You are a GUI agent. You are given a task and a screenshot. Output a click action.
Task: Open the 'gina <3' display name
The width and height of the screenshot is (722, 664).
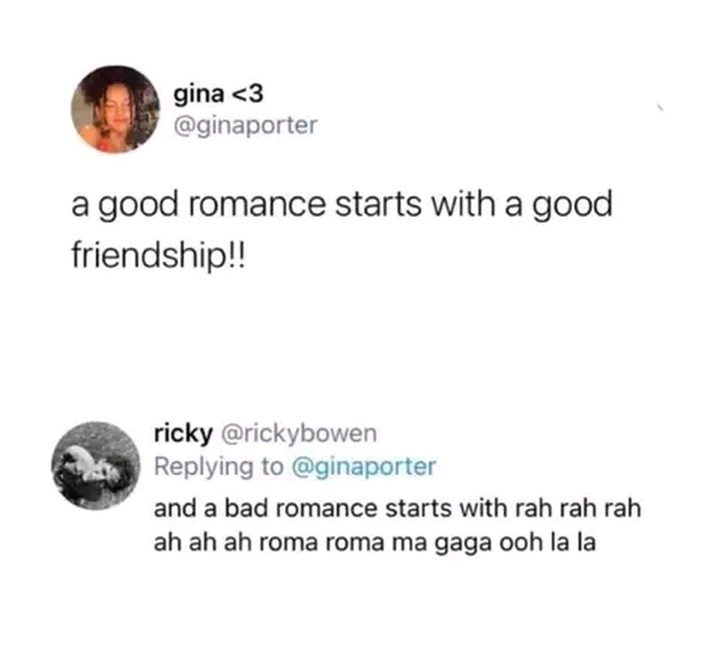pos(219,94)
